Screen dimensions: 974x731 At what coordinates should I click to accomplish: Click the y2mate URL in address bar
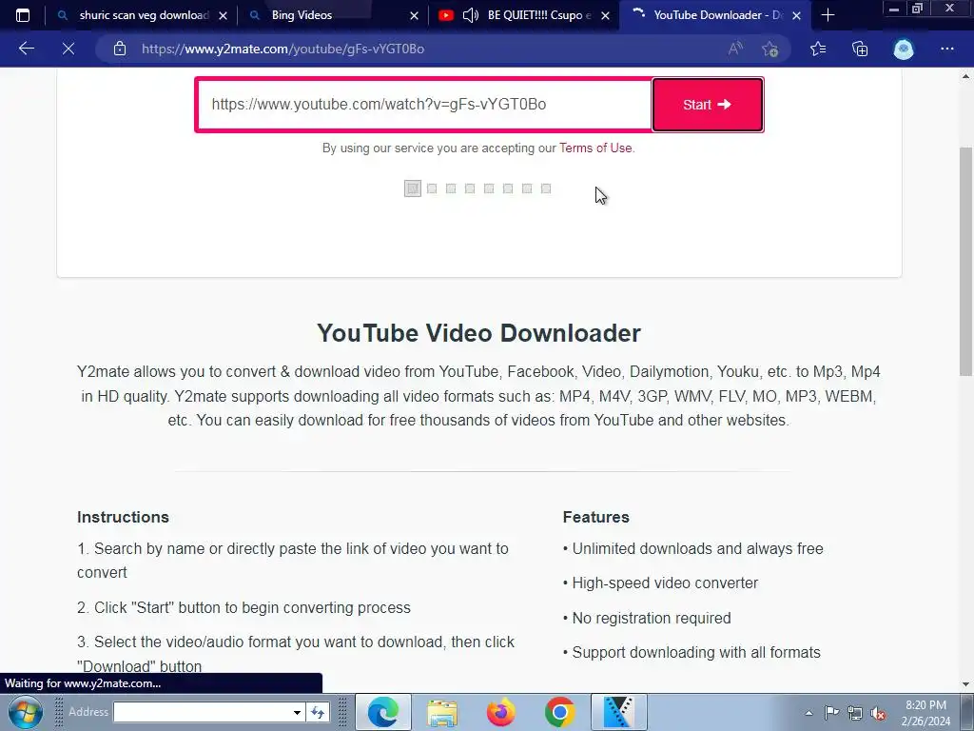[x=282, y=49]
